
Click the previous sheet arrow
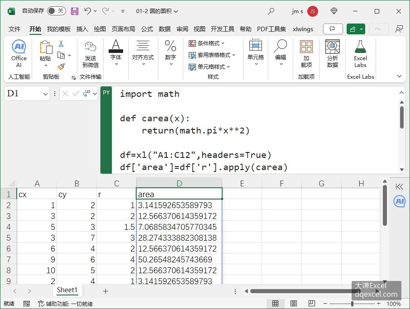click(x=15, y=291)
